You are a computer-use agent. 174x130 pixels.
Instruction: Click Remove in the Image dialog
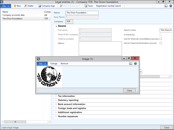64,63
